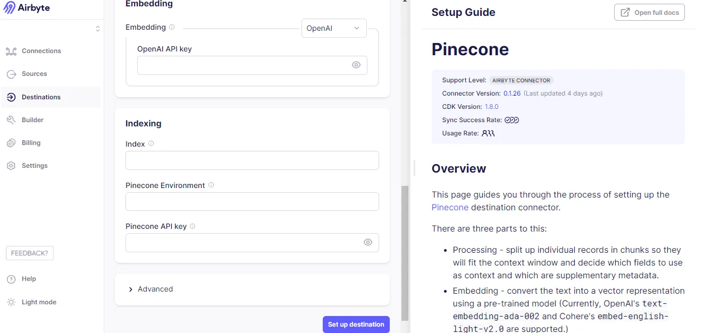
Task: Show info tooltip next to Embedding
Action: (x=171, y=27)
